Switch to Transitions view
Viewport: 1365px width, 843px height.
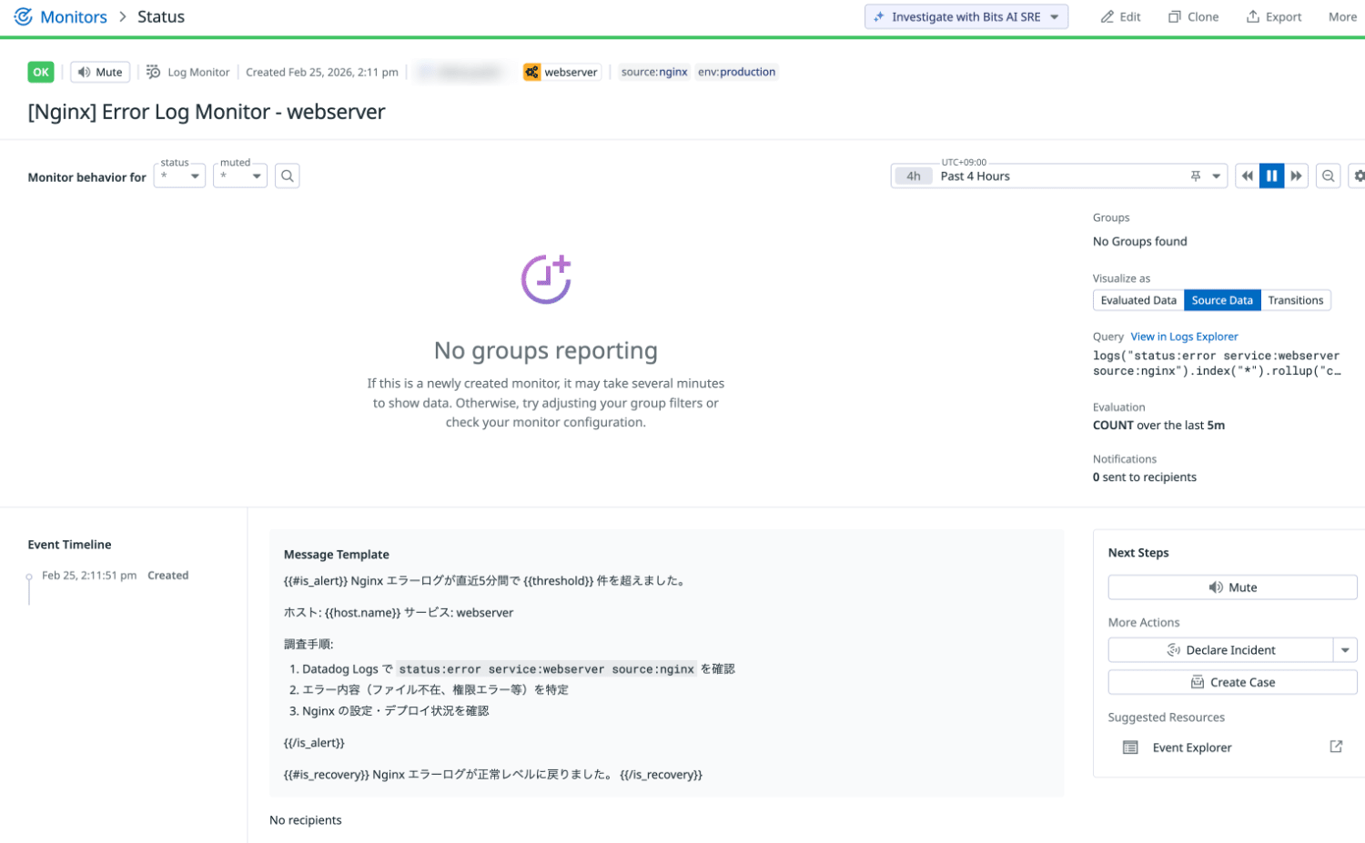(1296, 300)
